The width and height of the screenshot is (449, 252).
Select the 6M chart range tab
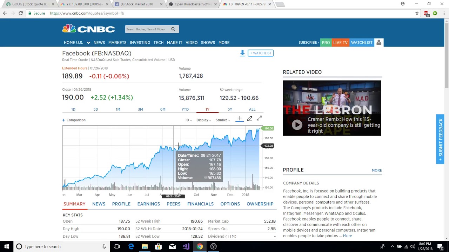tap(163, 109)
